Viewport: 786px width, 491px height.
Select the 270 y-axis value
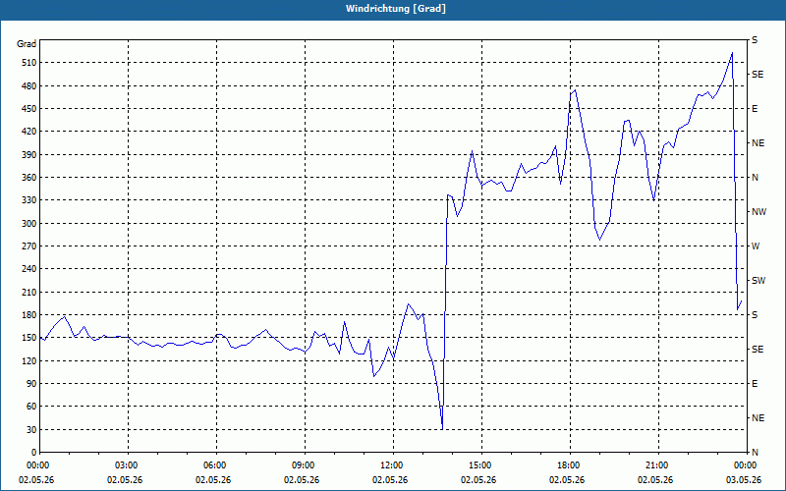tap(28, 246)
